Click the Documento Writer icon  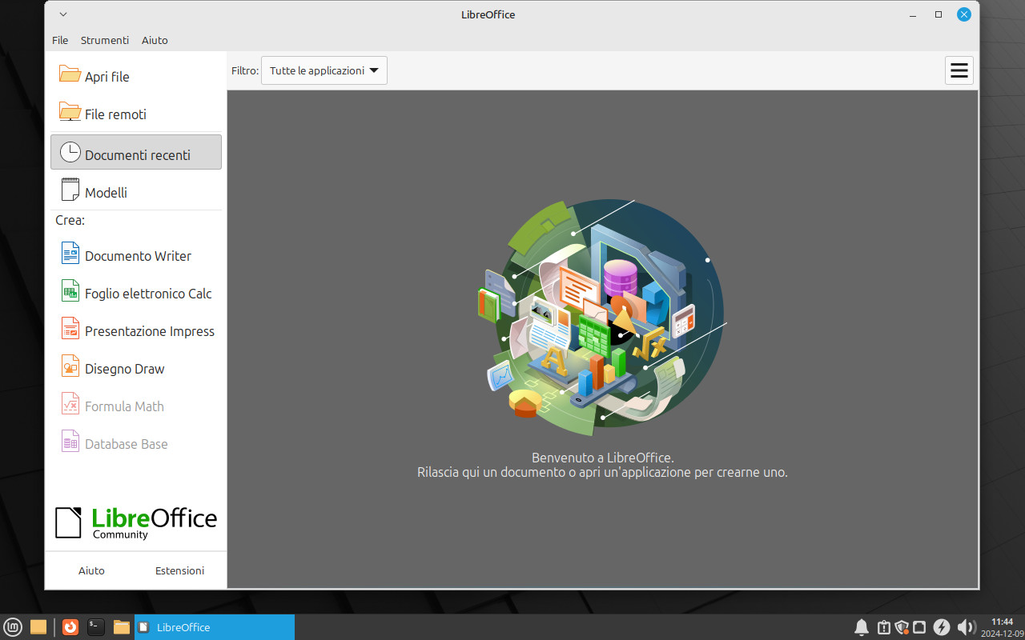pos(70,254)
